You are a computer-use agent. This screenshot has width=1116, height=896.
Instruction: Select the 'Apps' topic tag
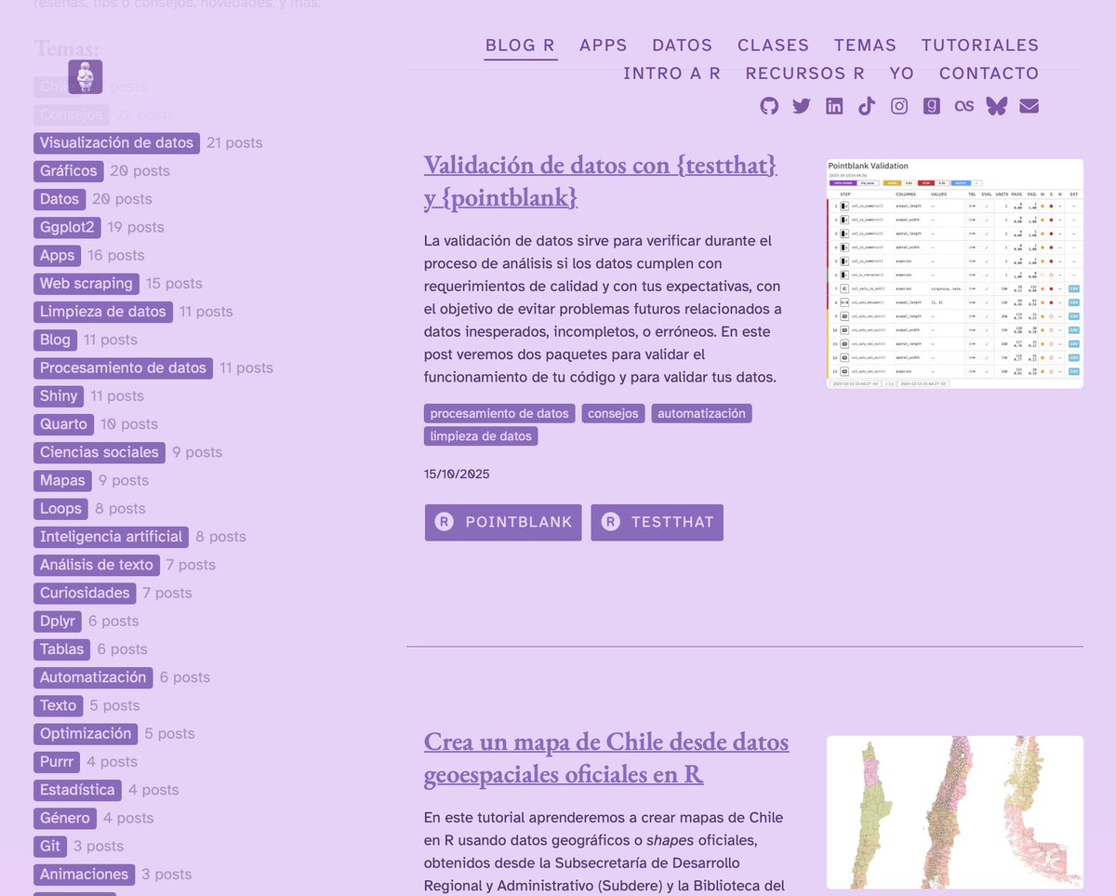click(x=58, y=255)
